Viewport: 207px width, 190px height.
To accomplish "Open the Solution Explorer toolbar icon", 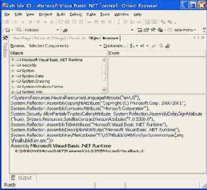I will tap(140, 30).
